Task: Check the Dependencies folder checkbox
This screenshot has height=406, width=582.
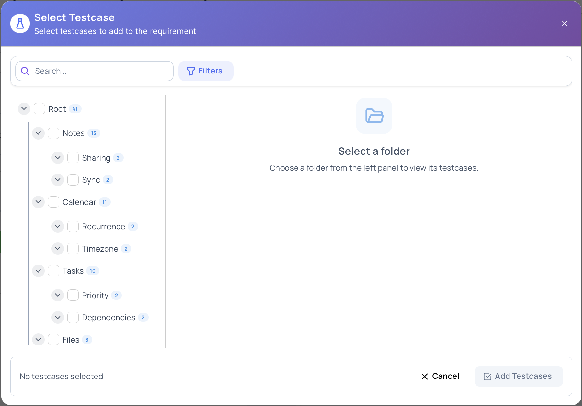Action: click(73, 317)
